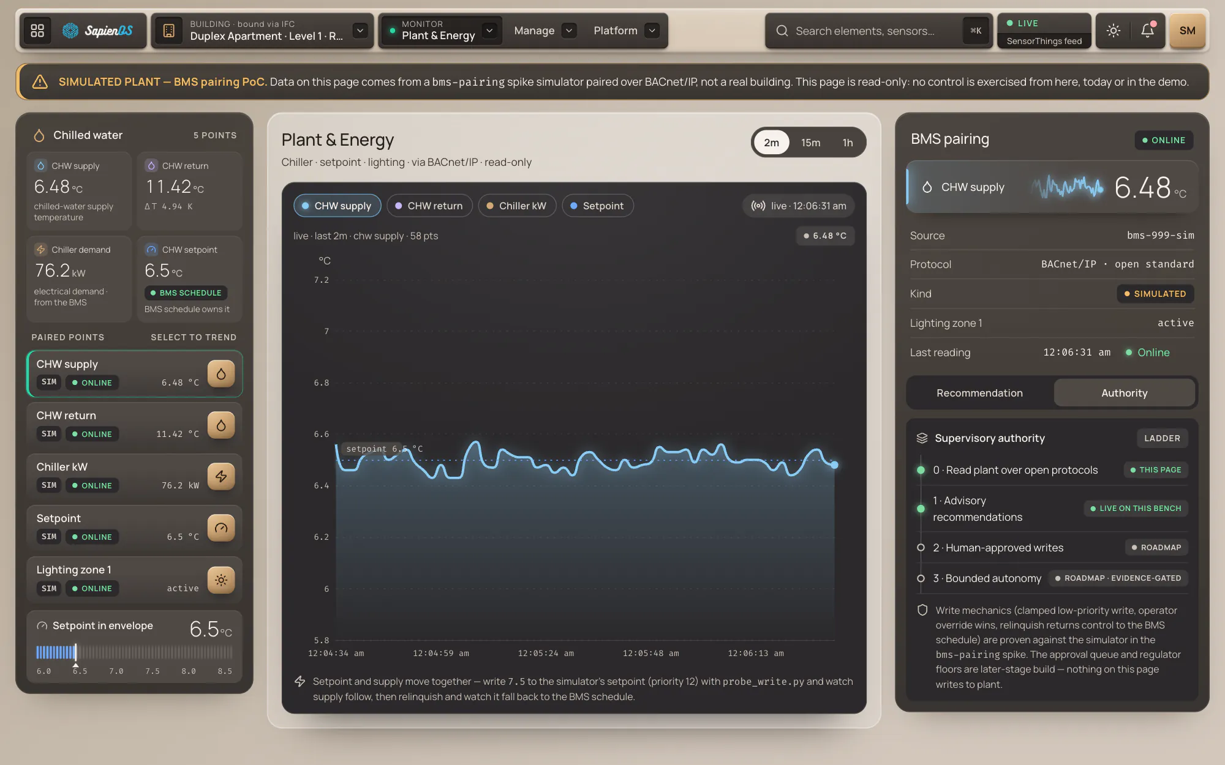
Task: Click the setpoint envelope slider marker
Action: 75,652
